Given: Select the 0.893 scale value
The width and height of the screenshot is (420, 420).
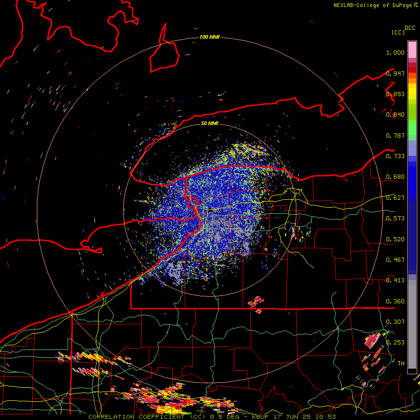Looking at the screenshot, I should pos(395,94).
